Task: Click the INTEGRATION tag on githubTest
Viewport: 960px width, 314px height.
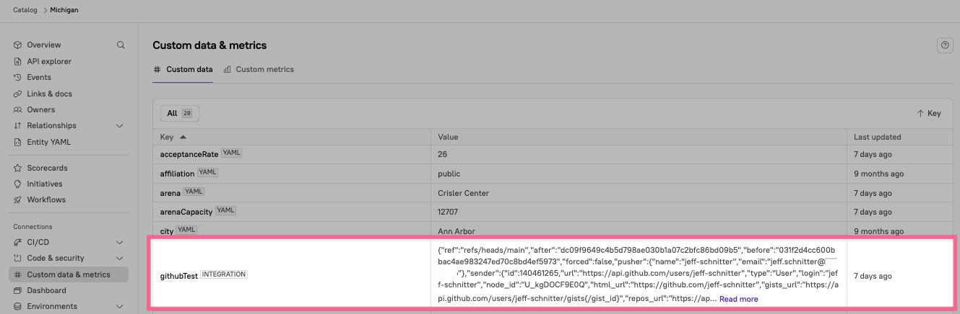Action: point(224,274)
